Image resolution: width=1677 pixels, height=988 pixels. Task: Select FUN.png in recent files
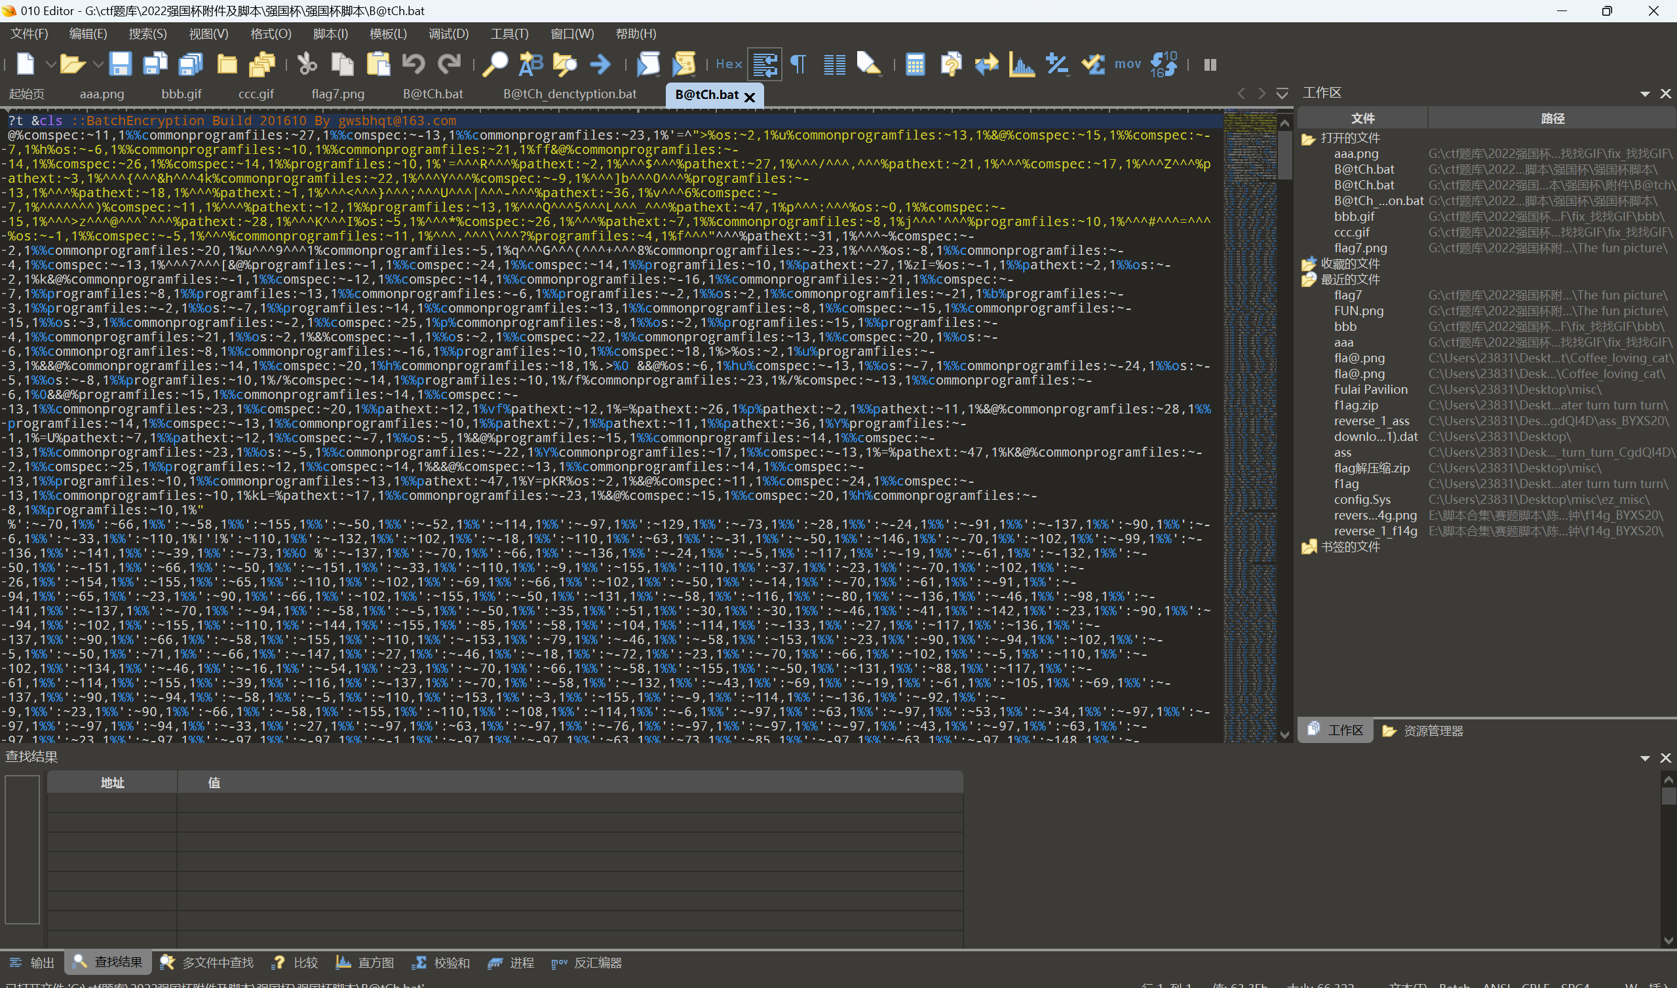(1358, 311)
